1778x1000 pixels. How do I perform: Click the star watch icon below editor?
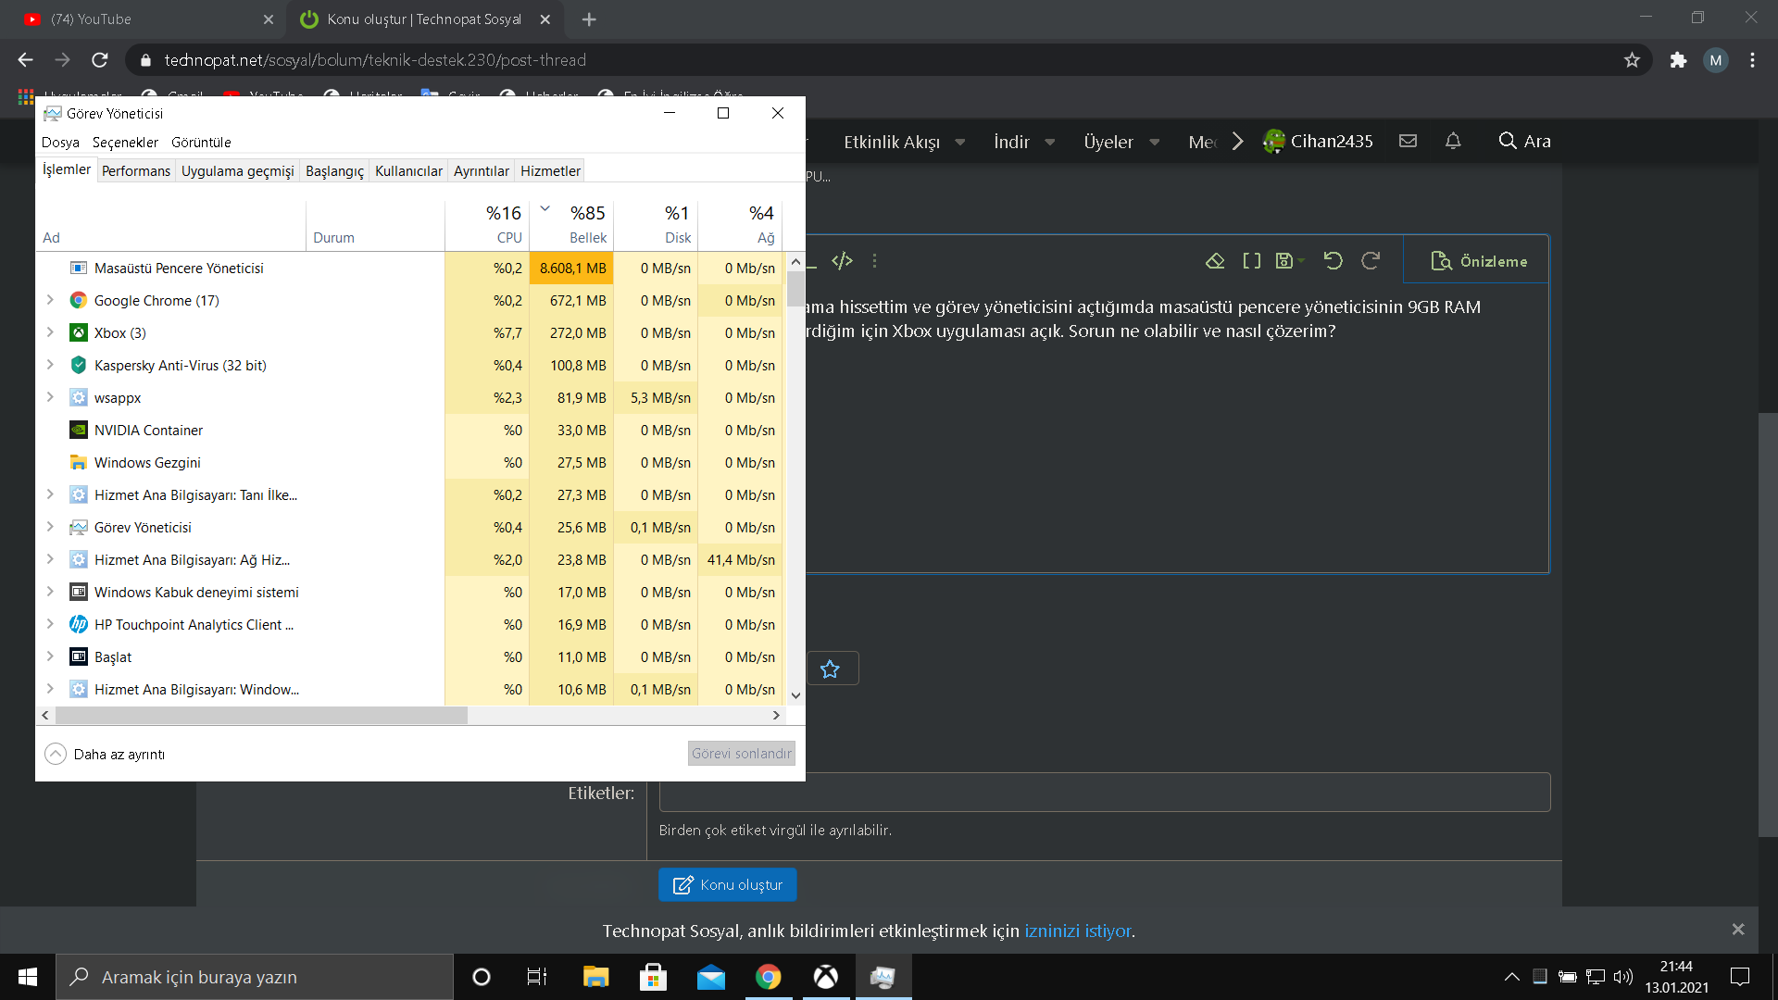coord(831,669)
